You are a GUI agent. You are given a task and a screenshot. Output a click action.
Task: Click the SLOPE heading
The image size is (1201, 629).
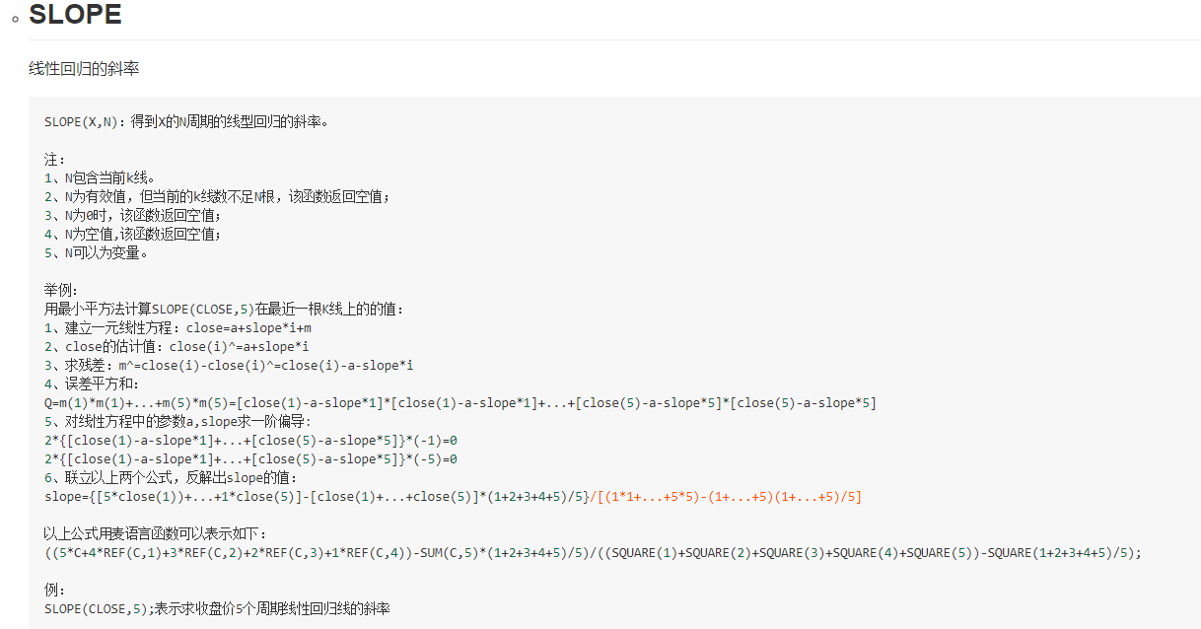pyautogui.click(x=75, y=15)
